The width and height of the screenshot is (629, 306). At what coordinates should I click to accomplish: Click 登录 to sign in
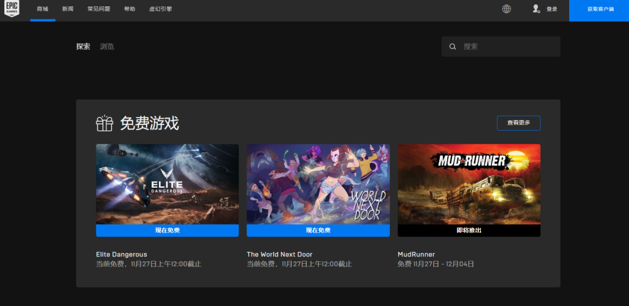coord(552,9)
